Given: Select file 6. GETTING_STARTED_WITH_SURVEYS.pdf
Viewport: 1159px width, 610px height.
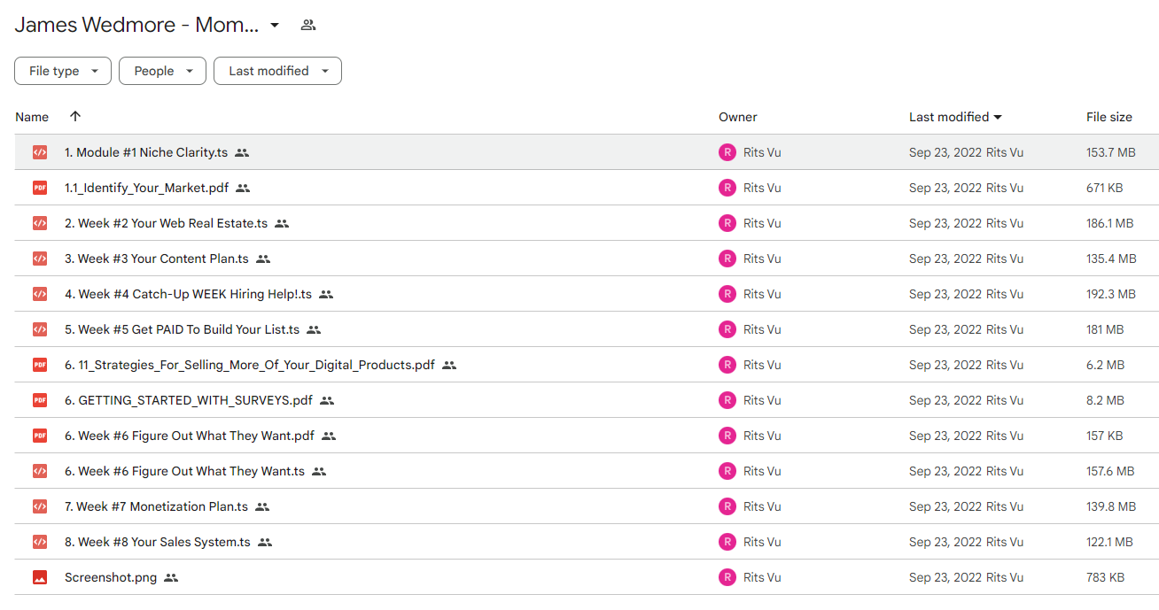Looking at the screenshot, I should tap(189, 400).
